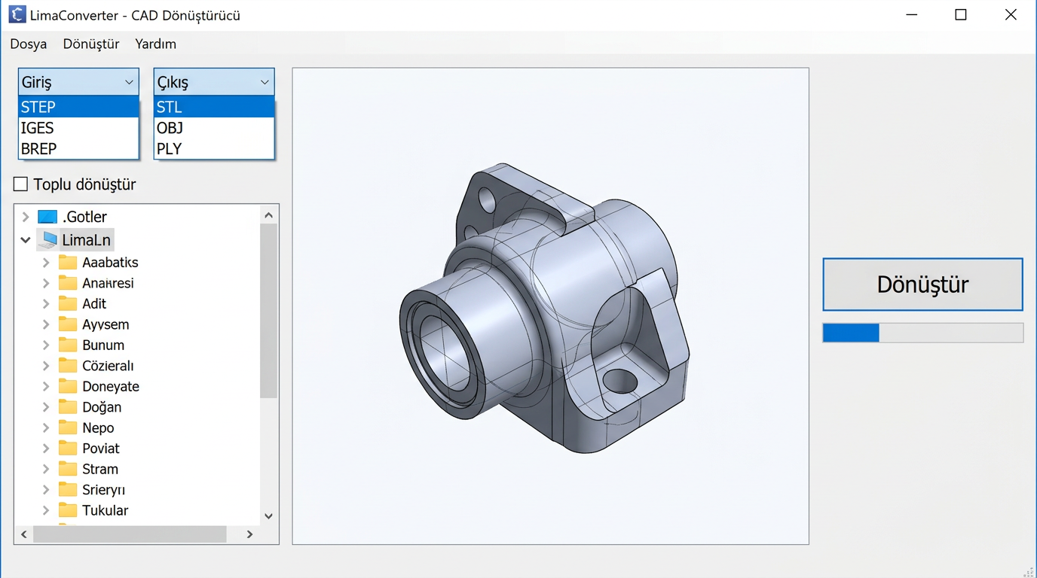Click the Doneyate folder icon

coord(69,386)
